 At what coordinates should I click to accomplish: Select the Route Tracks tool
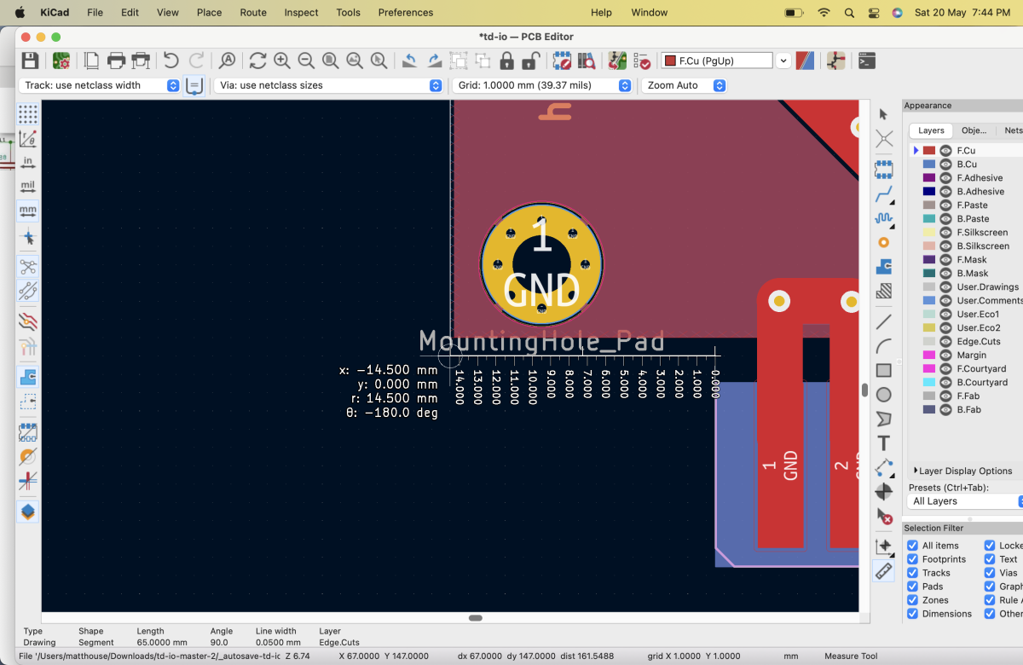point(884,194)
